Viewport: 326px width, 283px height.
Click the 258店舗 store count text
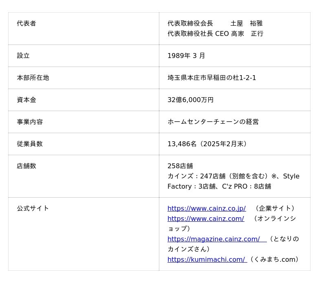[x=180, y=166]
